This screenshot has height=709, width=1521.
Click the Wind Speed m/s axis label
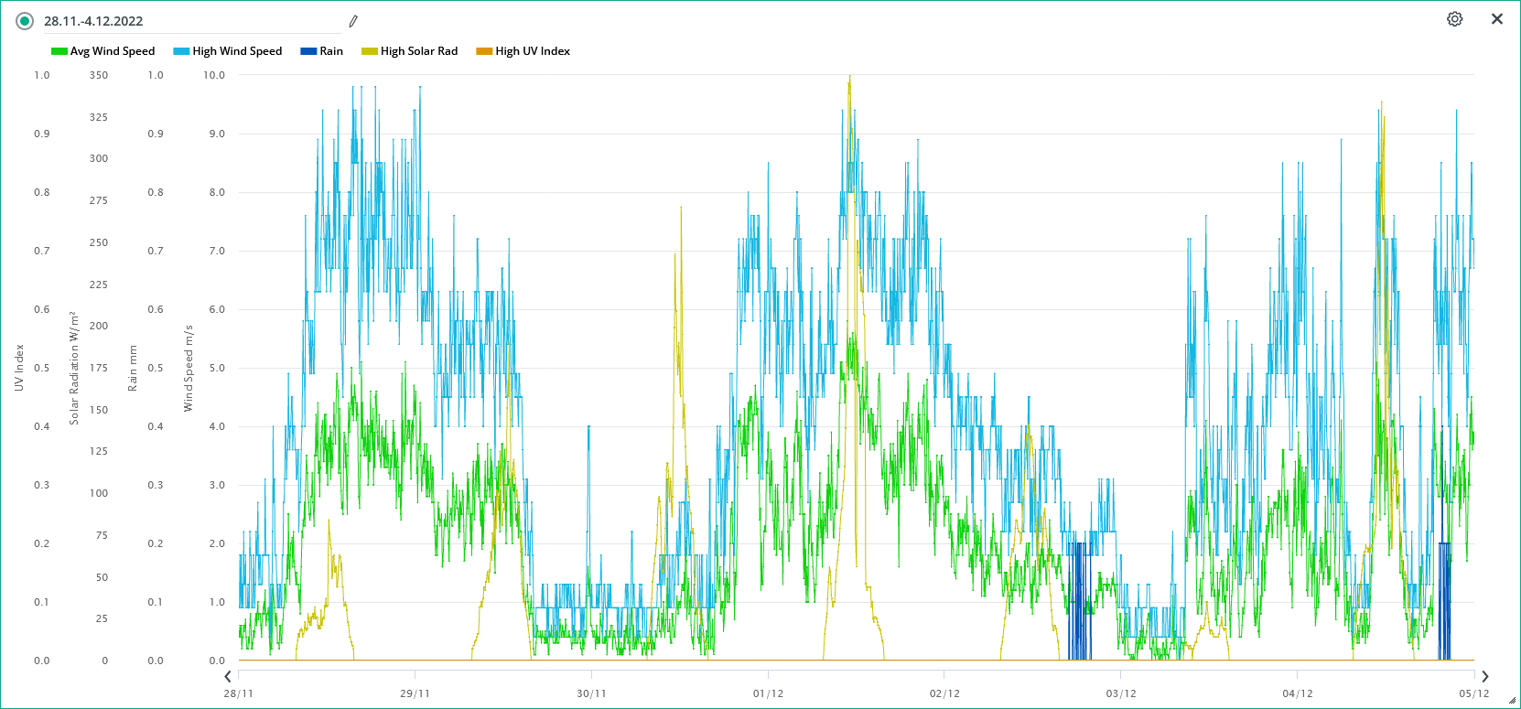coord(189,368)
